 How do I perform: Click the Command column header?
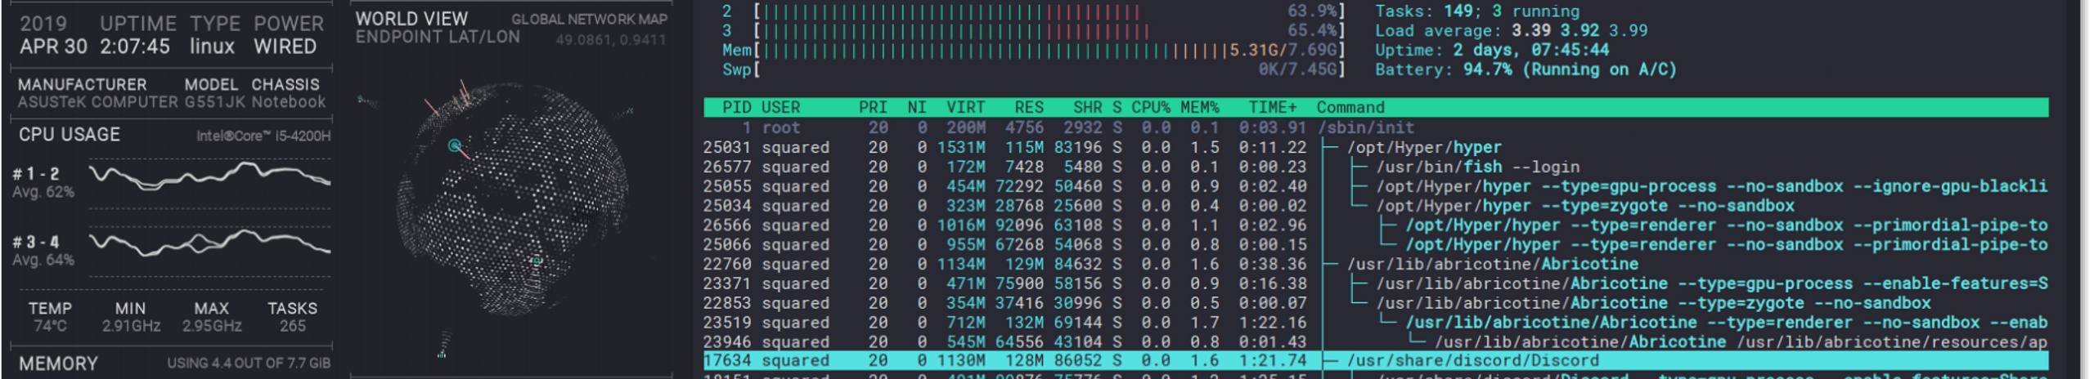[1350, 107]
